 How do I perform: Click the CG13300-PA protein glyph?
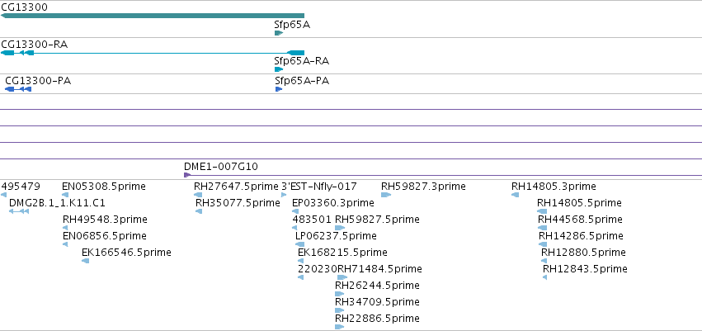(18, 90)
